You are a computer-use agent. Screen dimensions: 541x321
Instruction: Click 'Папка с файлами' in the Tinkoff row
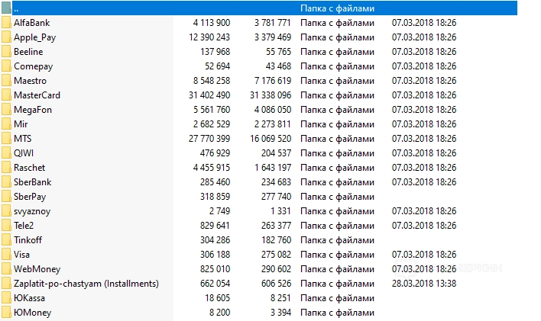[x=337, y=239]
